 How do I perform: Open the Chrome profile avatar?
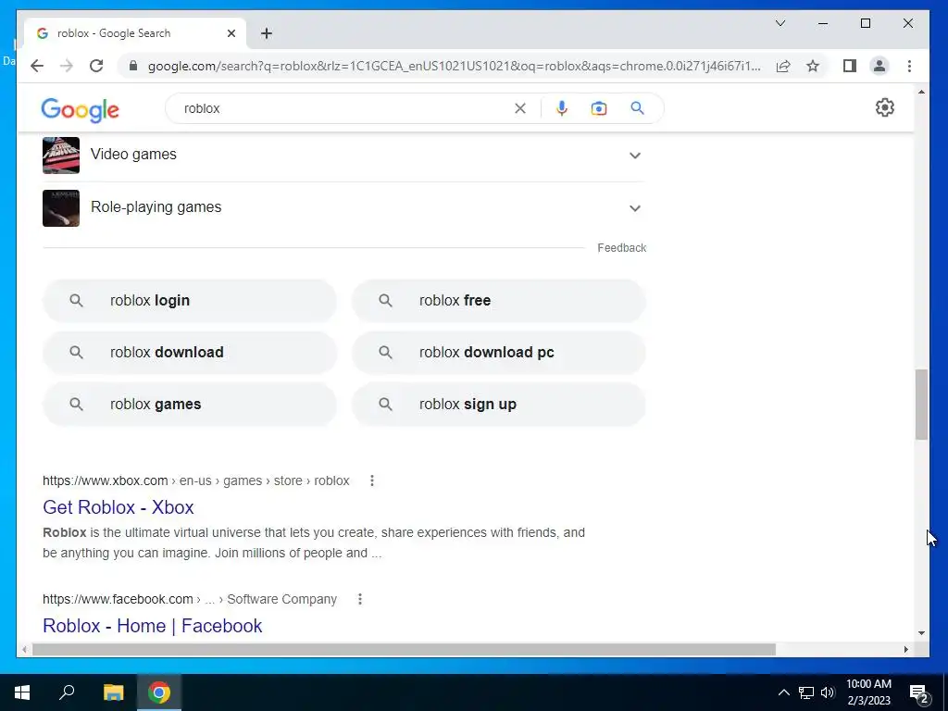879,66
